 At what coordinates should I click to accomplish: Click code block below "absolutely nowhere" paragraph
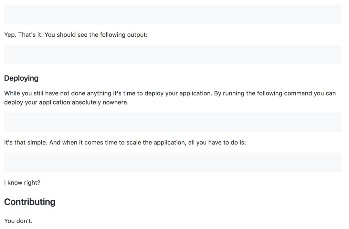173,122
